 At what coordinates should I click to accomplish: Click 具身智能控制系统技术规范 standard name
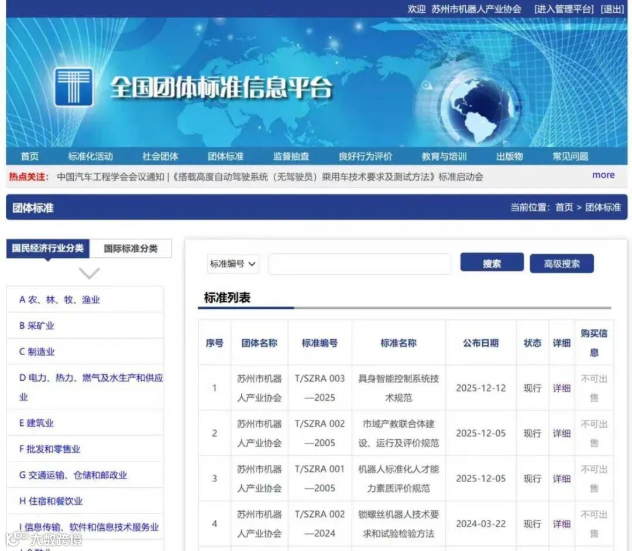coord(399,388)
